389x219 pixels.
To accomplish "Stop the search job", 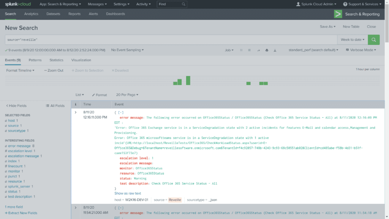I will click(249, 50).
